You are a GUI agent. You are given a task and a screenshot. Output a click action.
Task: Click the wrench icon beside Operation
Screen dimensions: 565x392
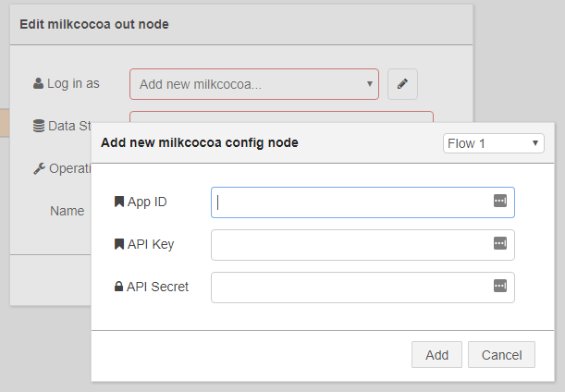[38, 168]
